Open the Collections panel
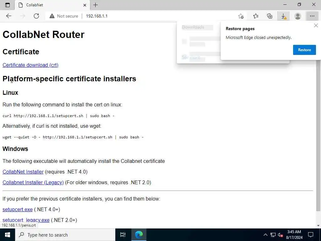The width and height of the screenshot is (321, 241). (270, 16)
